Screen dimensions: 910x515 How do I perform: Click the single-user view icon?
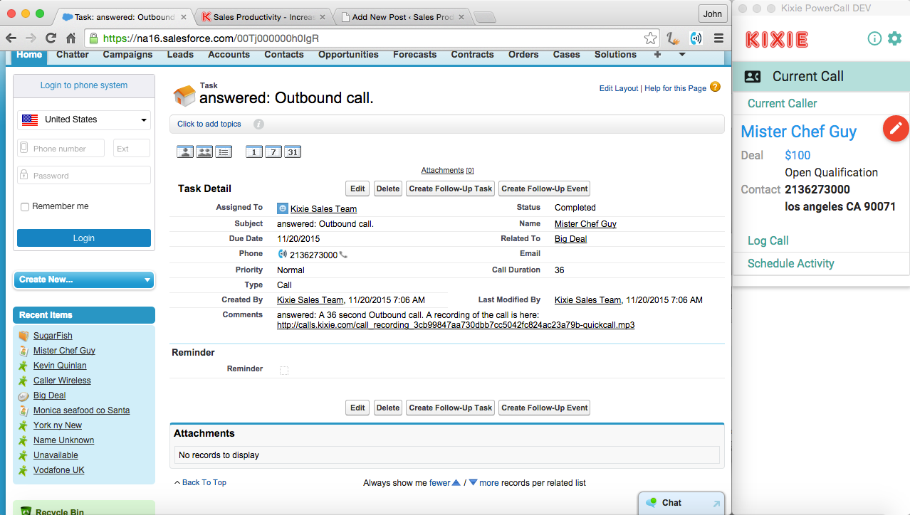185,152
